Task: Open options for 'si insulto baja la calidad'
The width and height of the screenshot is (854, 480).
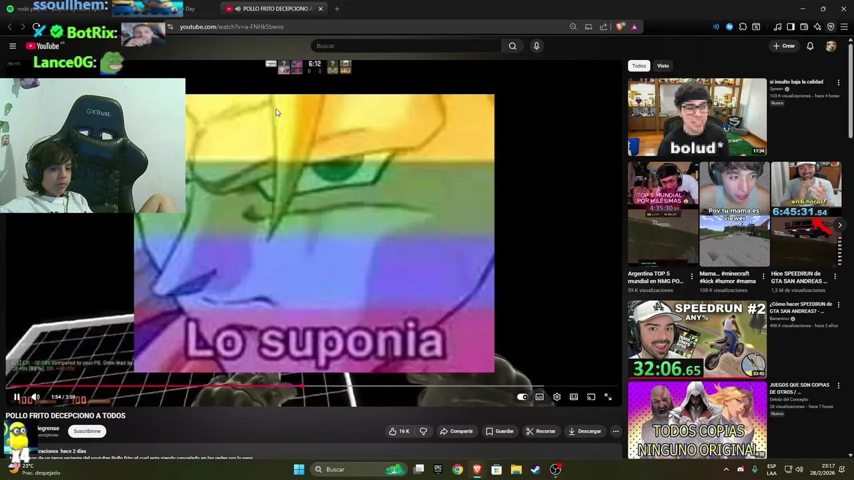Action: (839, 83)
